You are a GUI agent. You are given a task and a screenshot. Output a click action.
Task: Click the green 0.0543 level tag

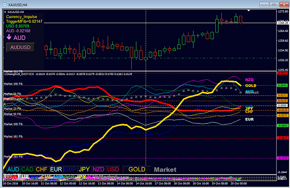click(x=283, y=85)
